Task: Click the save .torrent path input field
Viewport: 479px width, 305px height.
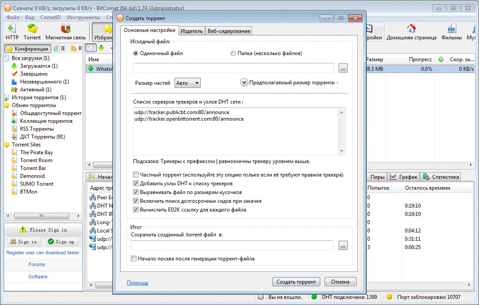Action: click(x=232, y=246)
